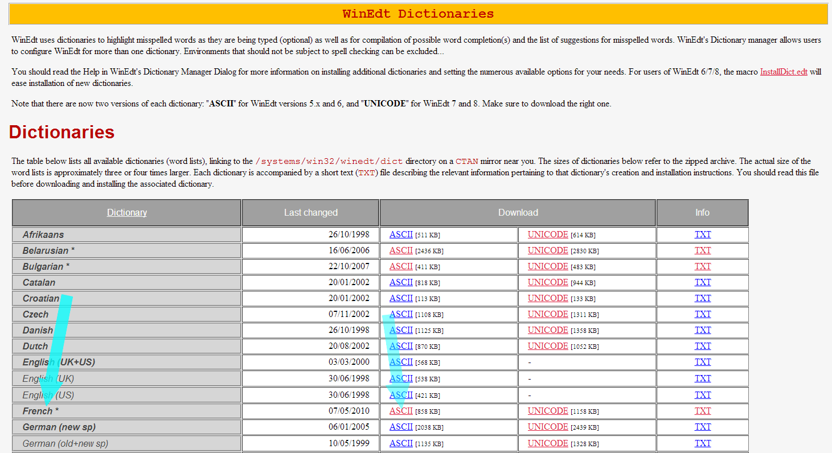The height and width of the screenshot is (453, 832).
Task: Click the WinEdt Dictionaries title banner
Action: pyautogui.click(x=418, y=14)
